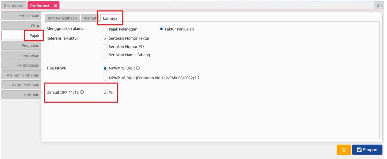Enable Sertakan Nomor PO checkbox

pos(105,47)
